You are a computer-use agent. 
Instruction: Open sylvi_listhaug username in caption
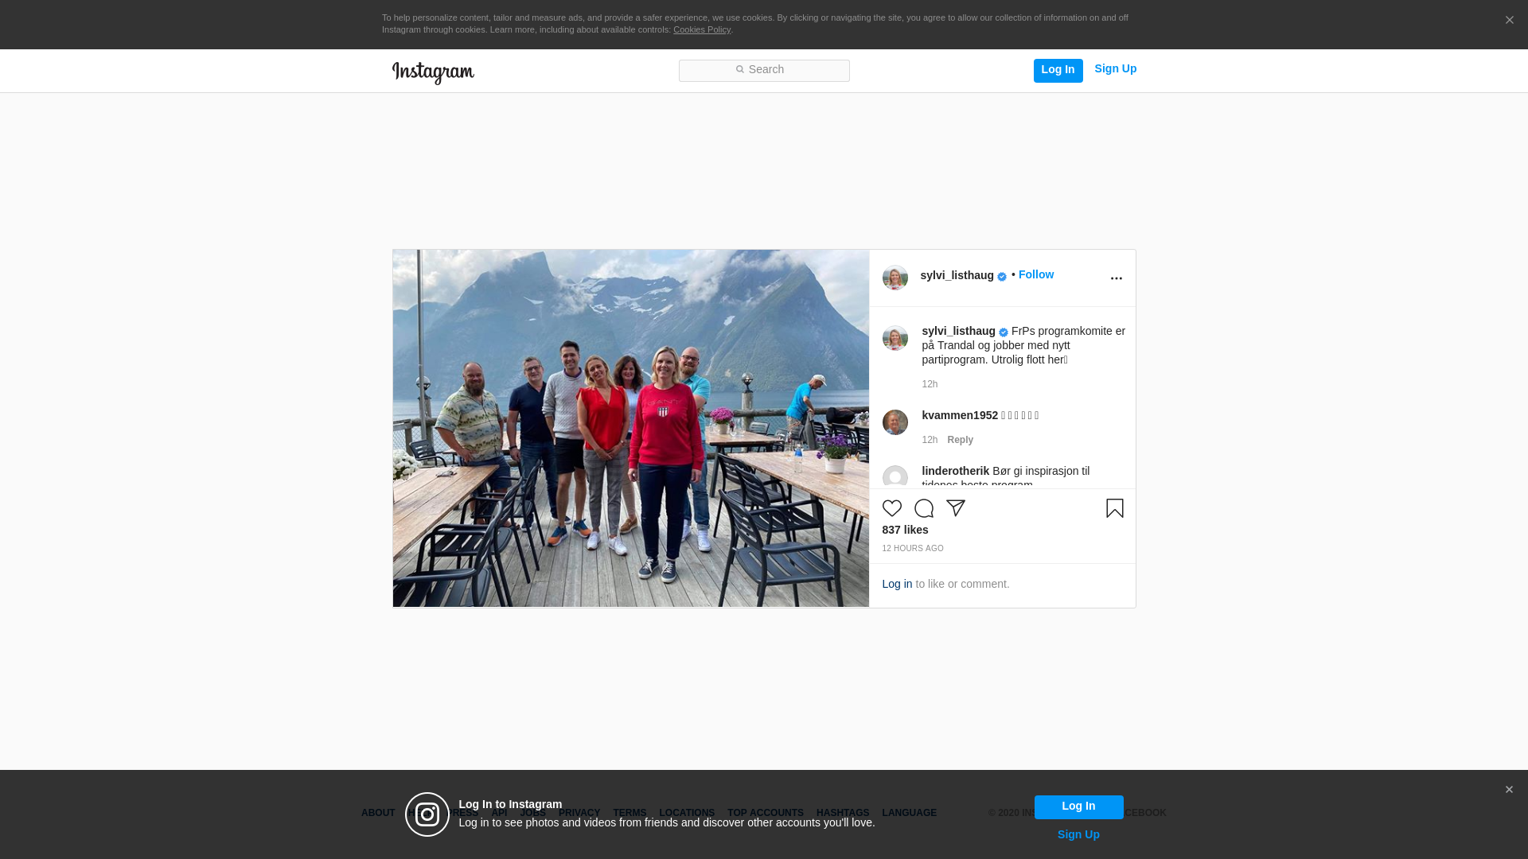pos(959,331)
